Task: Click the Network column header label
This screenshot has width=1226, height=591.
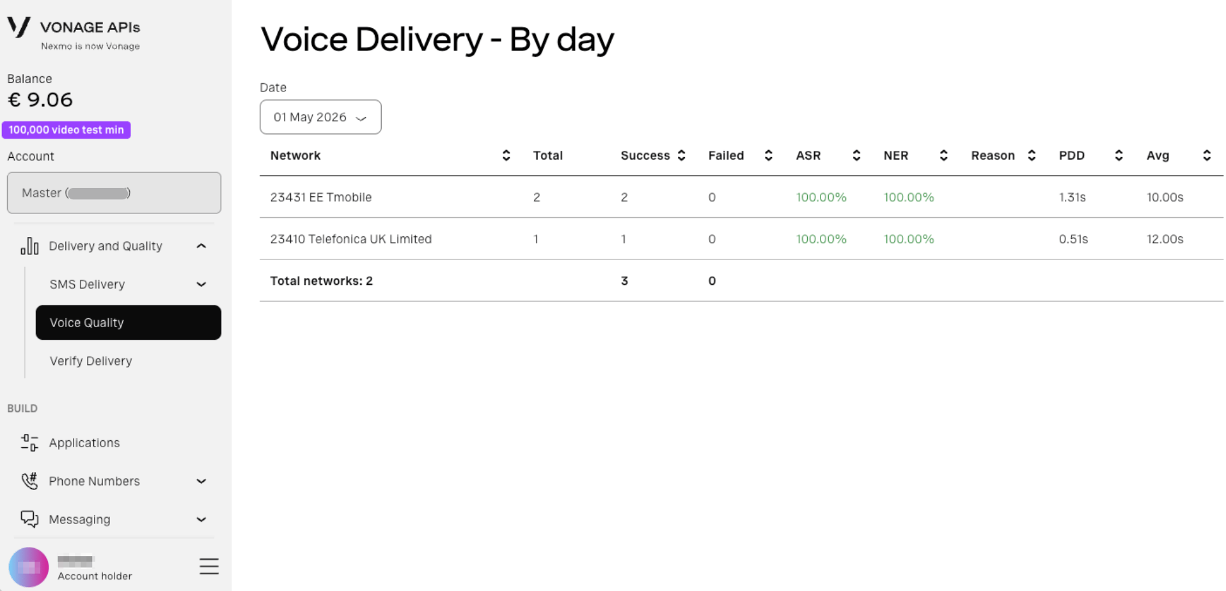Action: (295, 155)
